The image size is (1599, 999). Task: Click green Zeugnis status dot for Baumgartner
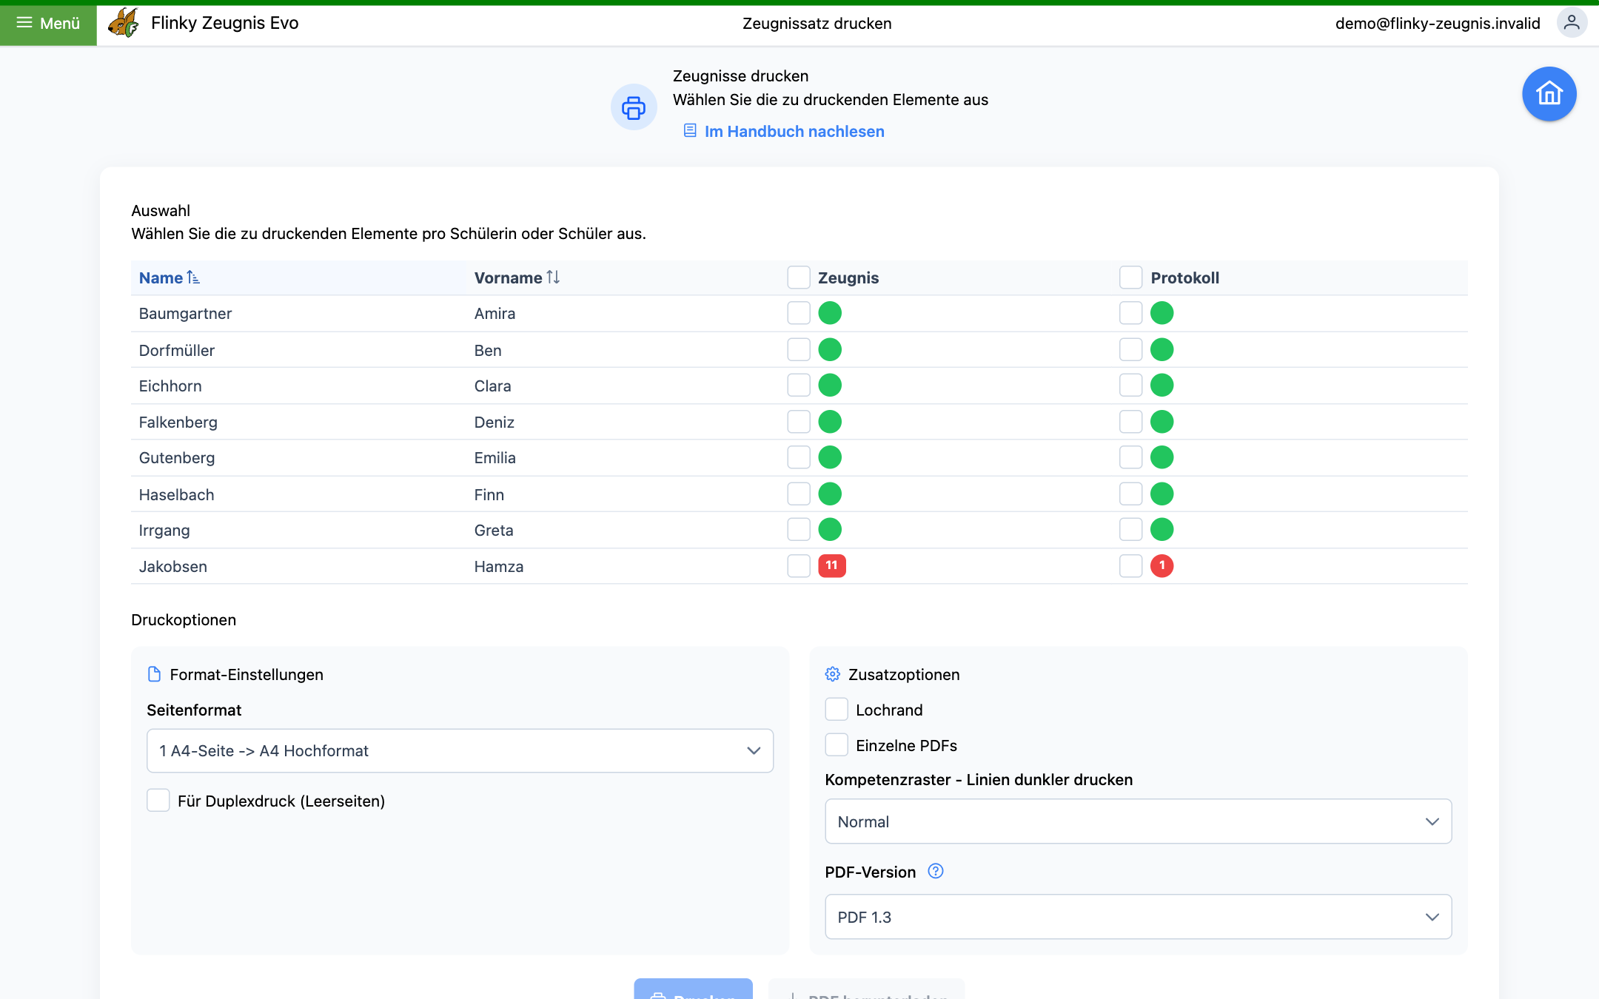(830, 313)
